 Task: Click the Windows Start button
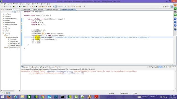pos(2,97)
